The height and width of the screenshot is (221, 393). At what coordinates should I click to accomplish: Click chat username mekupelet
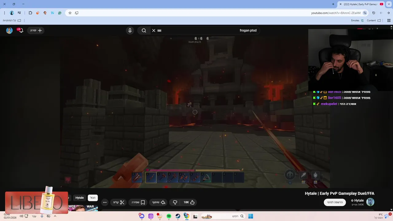tap(329, 104)
